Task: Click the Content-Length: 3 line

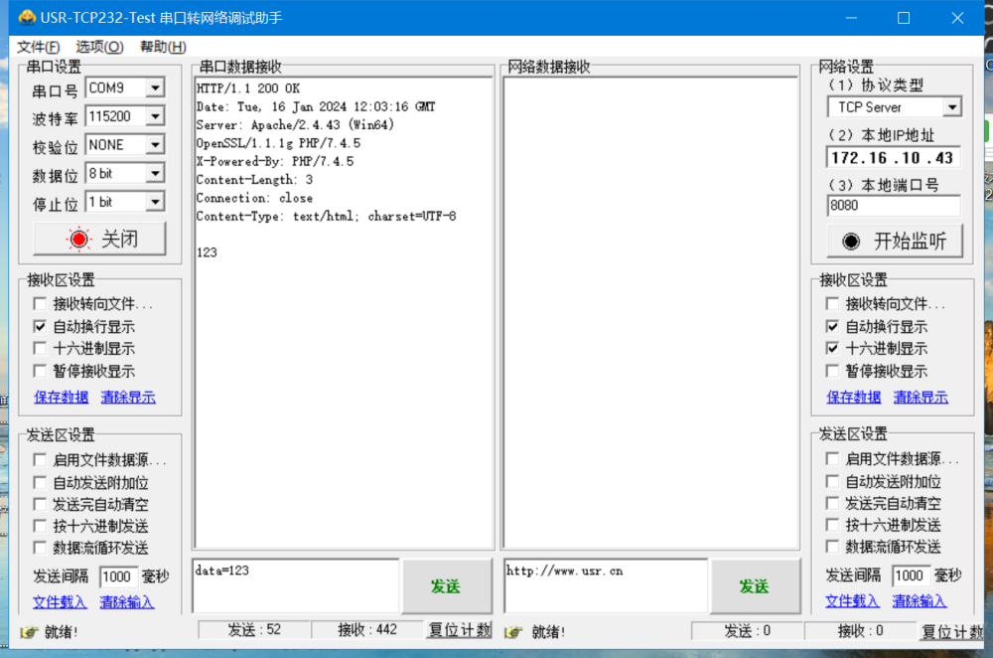Action: click(254, 179)
